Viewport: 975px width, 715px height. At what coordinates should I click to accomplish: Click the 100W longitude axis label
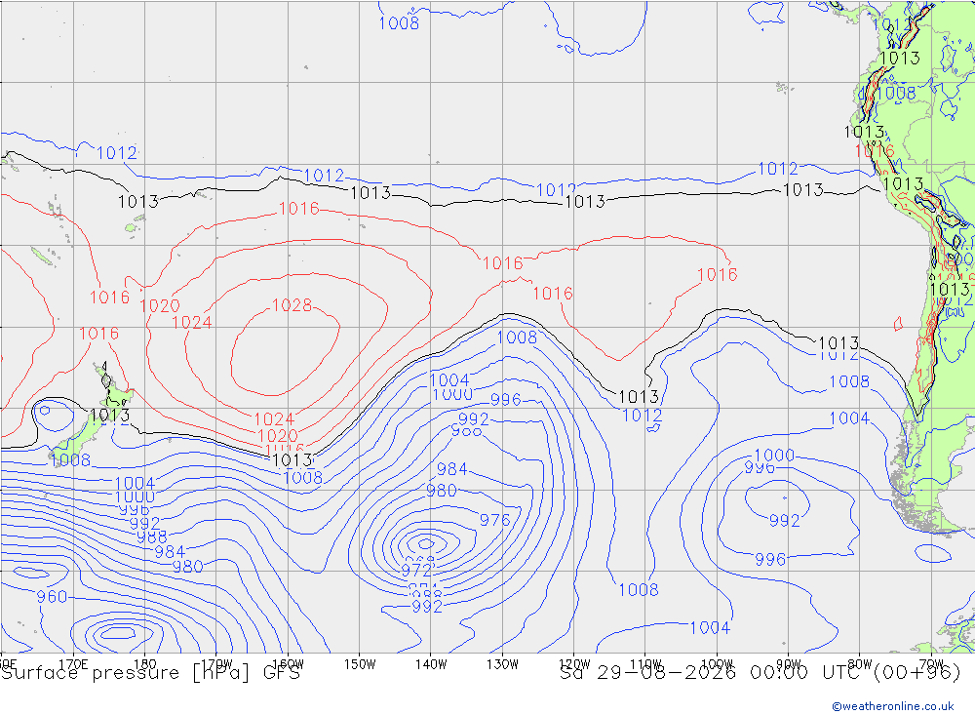pos(717,664)
